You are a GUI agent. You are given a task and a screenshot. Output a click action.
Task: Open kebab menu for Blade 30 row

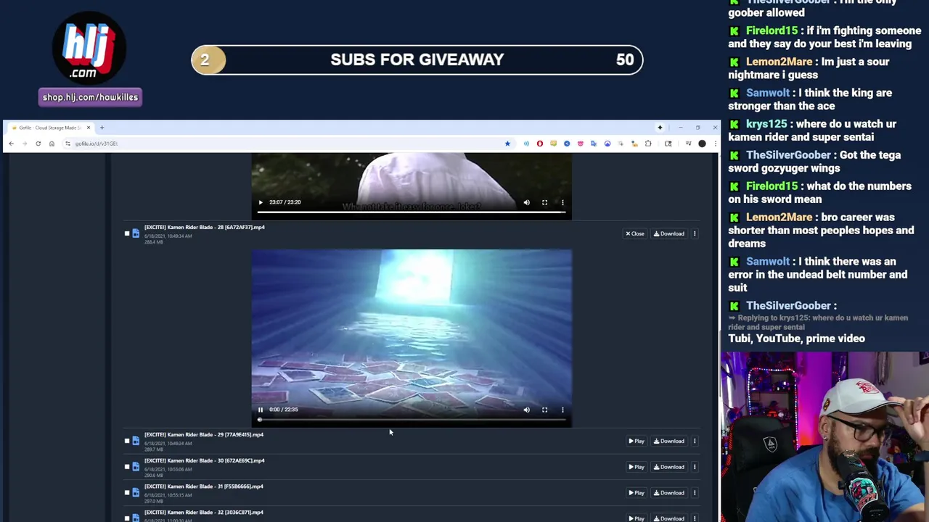pyautogui.click(x=695, y=467)
